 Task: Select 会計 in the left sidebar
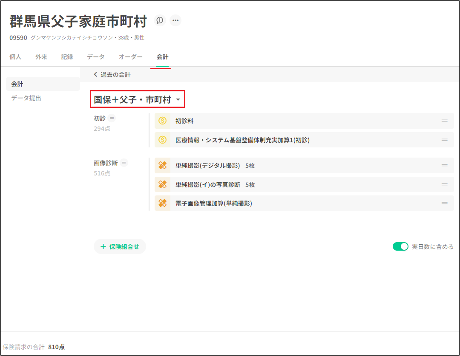pyautogui.click(x=43, y=84)
